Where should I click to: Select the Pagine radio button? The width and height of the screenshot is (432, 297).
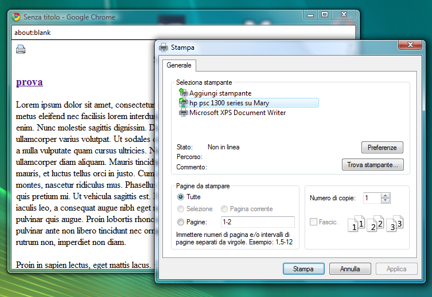[181, 222]
